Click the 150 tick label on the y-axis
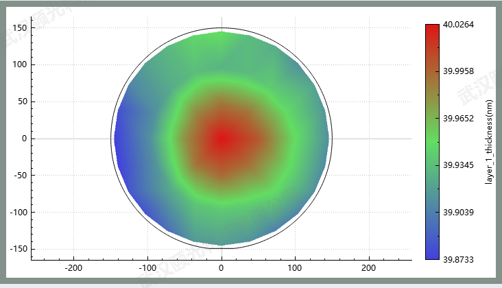The image size is (502, 288). click(x=19, y=28)
